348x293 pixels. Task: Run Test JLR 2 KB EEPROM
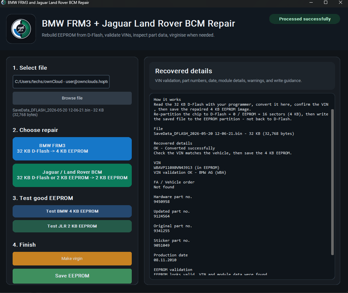tap(72, 226)
